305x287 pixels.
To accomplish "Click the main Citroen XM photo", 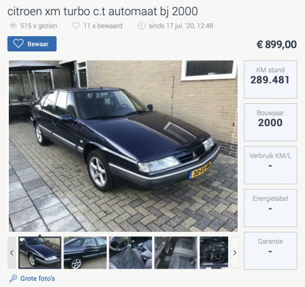I will coord(123,146).
